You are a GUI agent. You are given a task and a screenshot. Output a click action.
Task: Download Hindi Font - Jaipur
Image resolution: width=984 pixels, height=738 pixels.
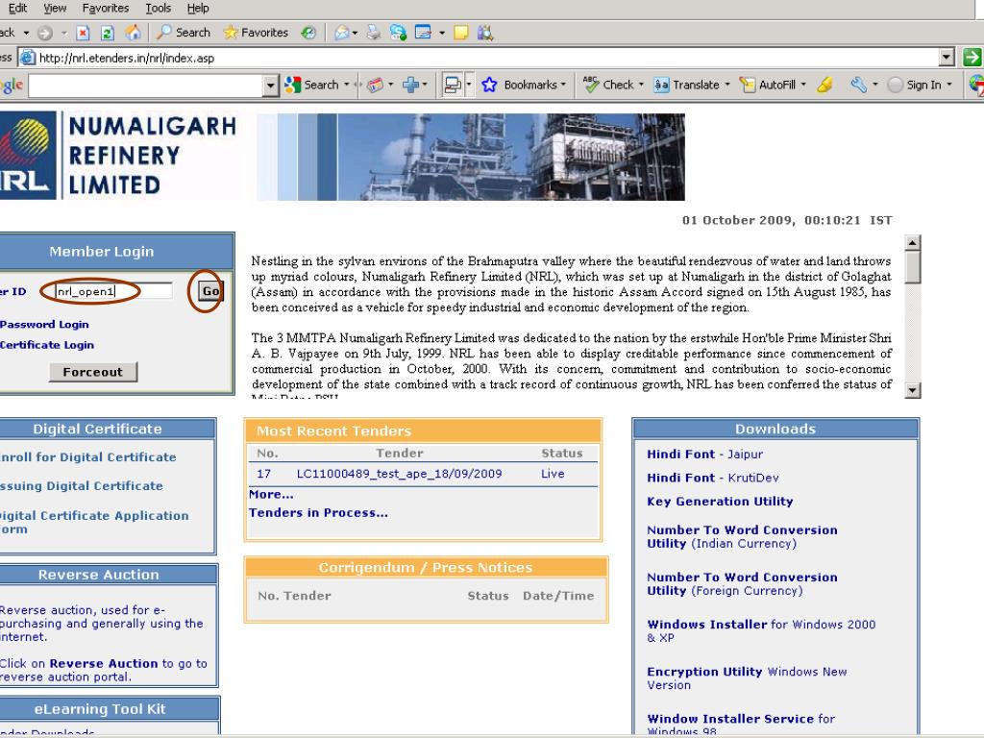704,455
